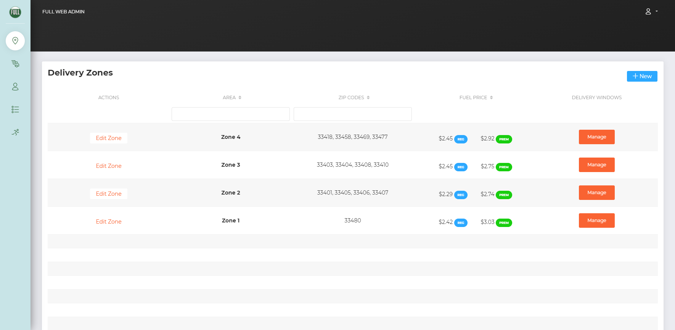The height and width of the screenshot is (330, 675).
Task: Open the running person sidebar icon
Action: (x=15, y=132)
